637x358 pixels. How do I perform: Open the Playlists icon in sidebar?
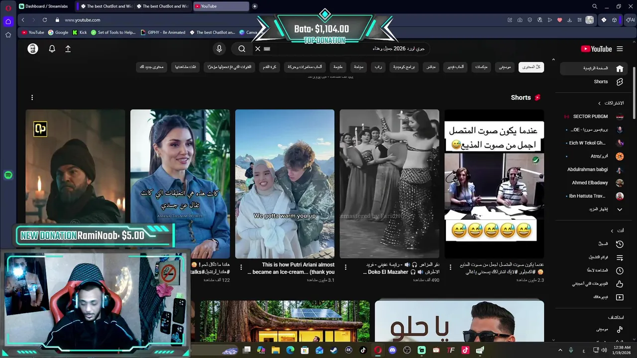coord(620,258)
